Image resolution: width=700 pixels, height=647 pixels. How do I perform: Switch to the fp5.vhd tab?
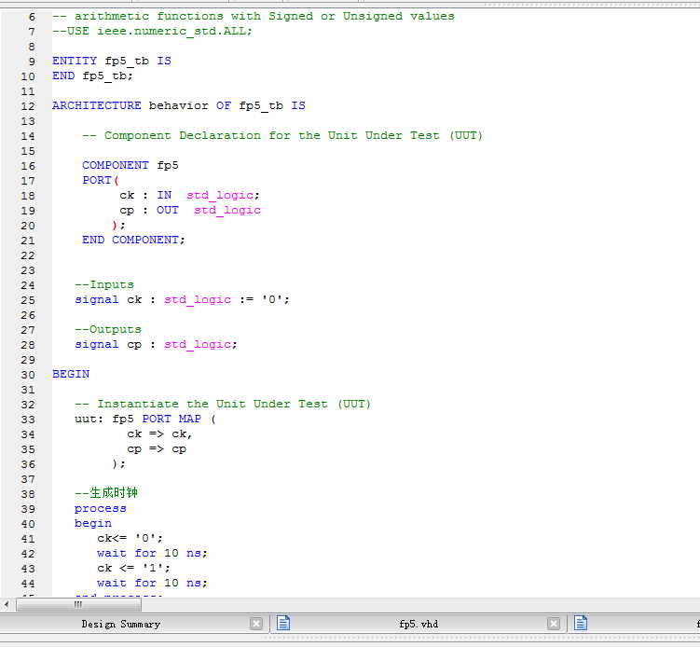(418, 624)
